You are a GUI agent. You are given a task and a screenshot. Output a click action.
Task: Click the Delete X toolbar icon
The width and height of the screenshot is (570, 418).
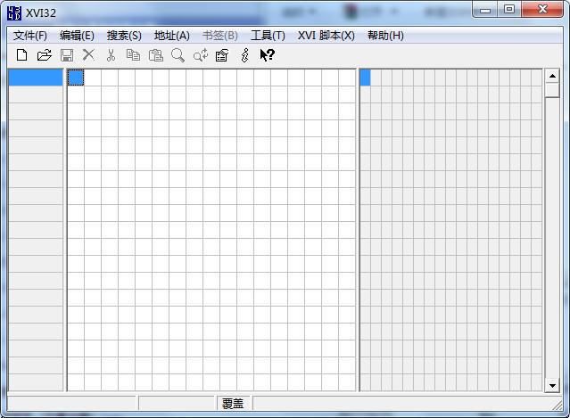88,55
